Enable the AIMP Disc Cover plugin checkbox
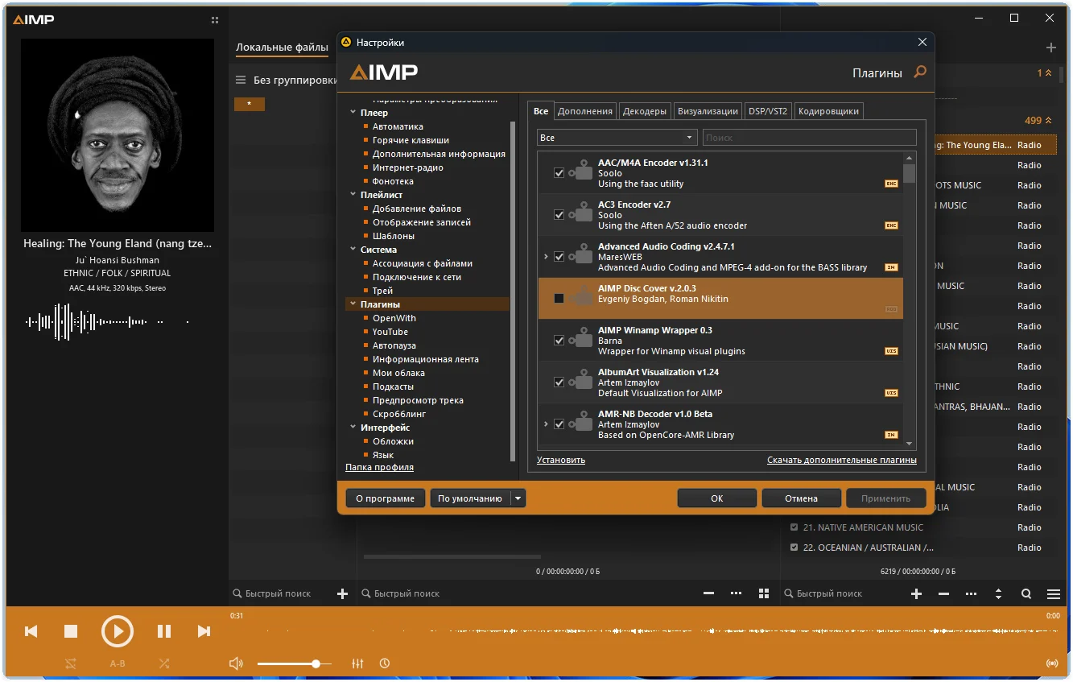Viewport: 1073px width, 682px height. coord(559,299)
